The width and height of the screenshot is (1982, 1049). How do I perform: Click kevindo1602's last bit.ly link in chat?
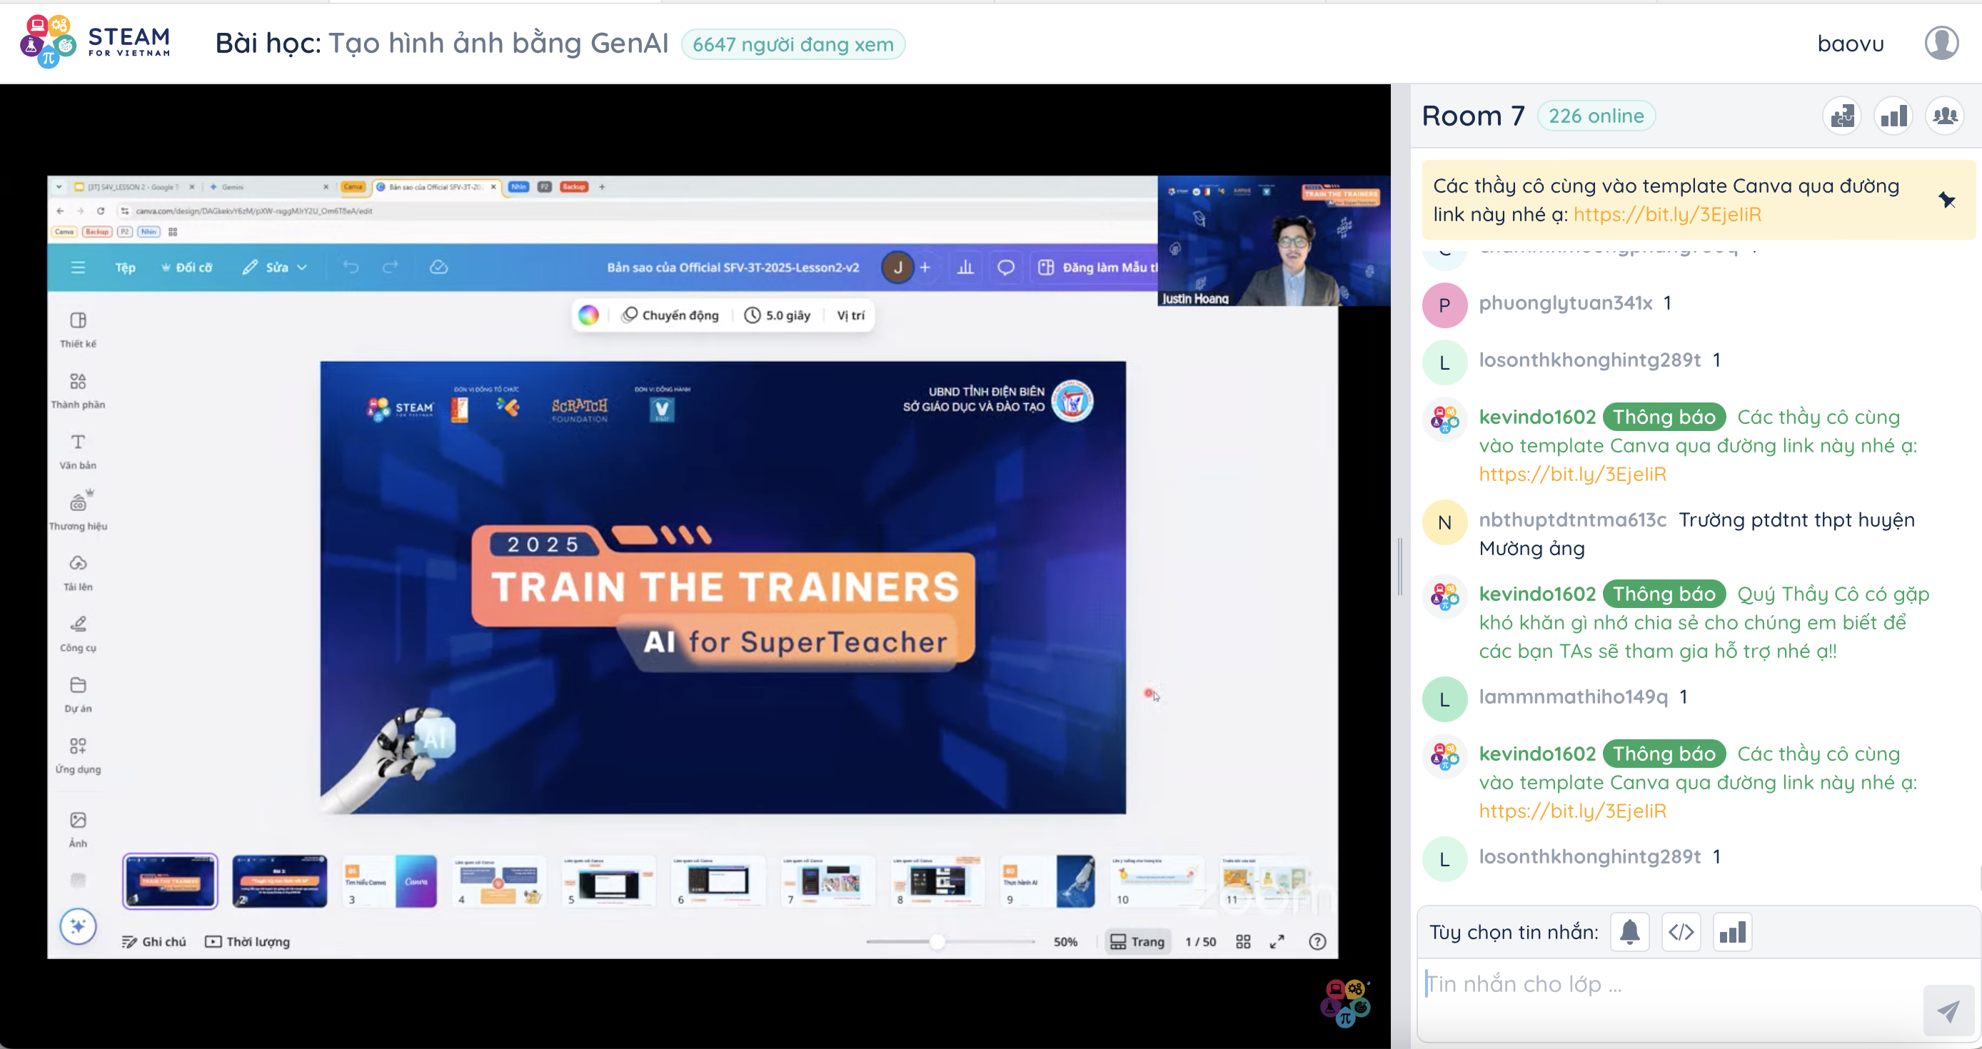(x=1573, y=811)
